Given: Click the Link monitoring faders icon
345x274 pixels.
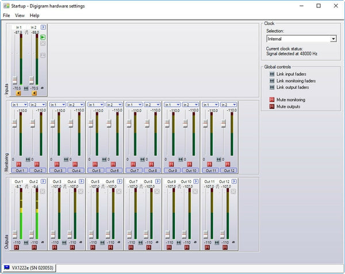Looking at the screenshot, I should (x=272, y=81).
